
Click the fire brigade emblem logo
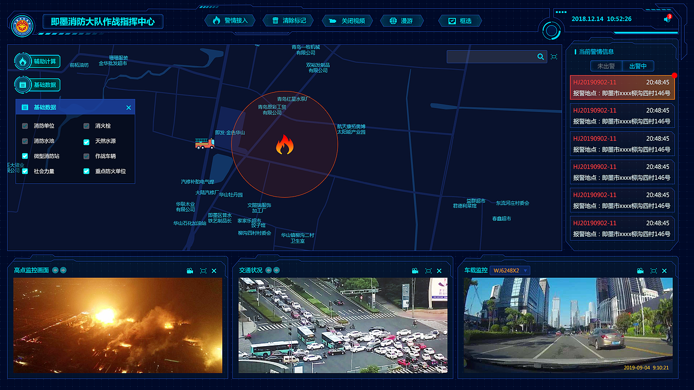coord(22,25)
